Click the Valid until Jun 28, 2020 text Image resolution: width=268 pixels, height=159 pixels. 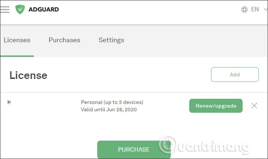point(109,109)
